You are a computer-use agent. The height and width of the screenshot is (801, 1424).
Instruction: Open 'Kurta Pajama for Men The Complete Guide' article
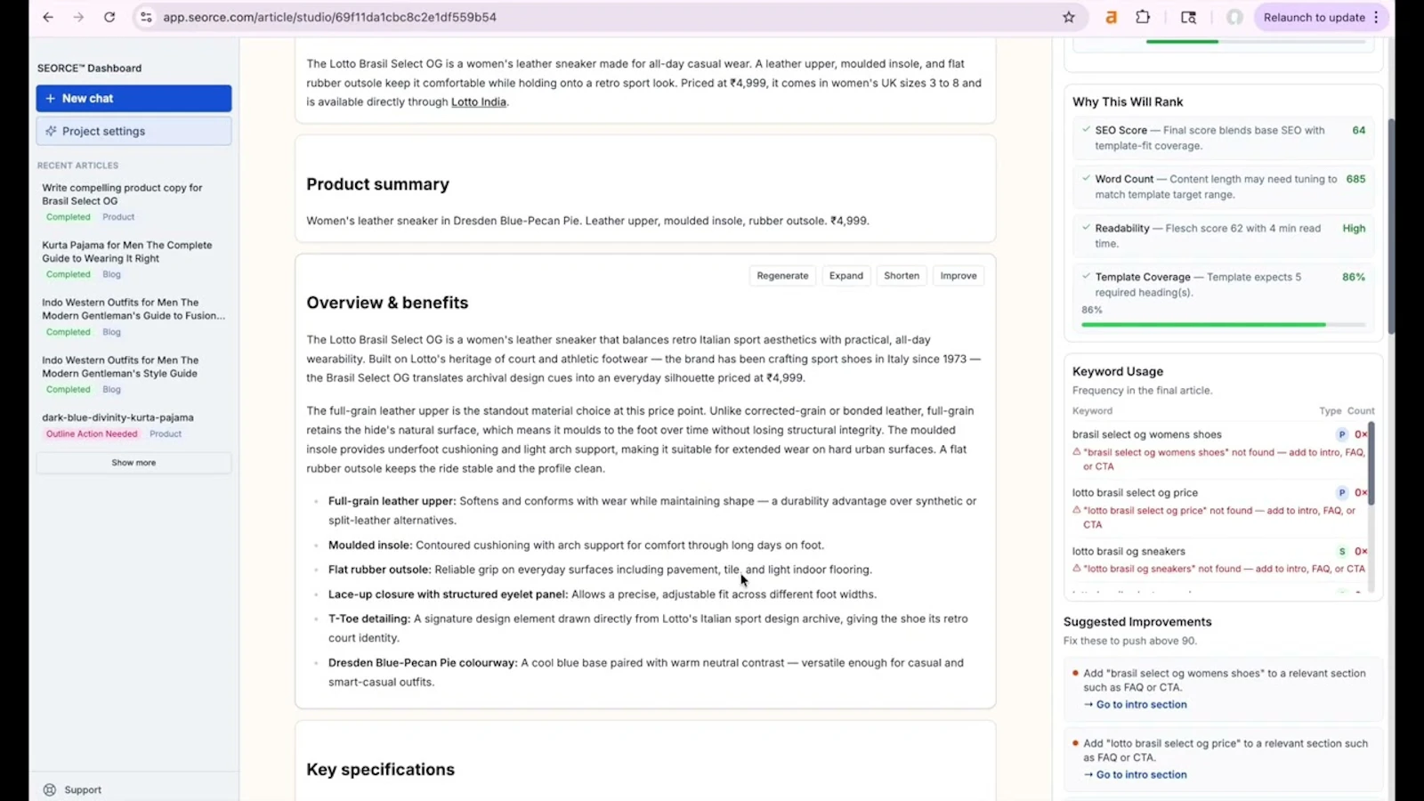click(x=127, y=252)
